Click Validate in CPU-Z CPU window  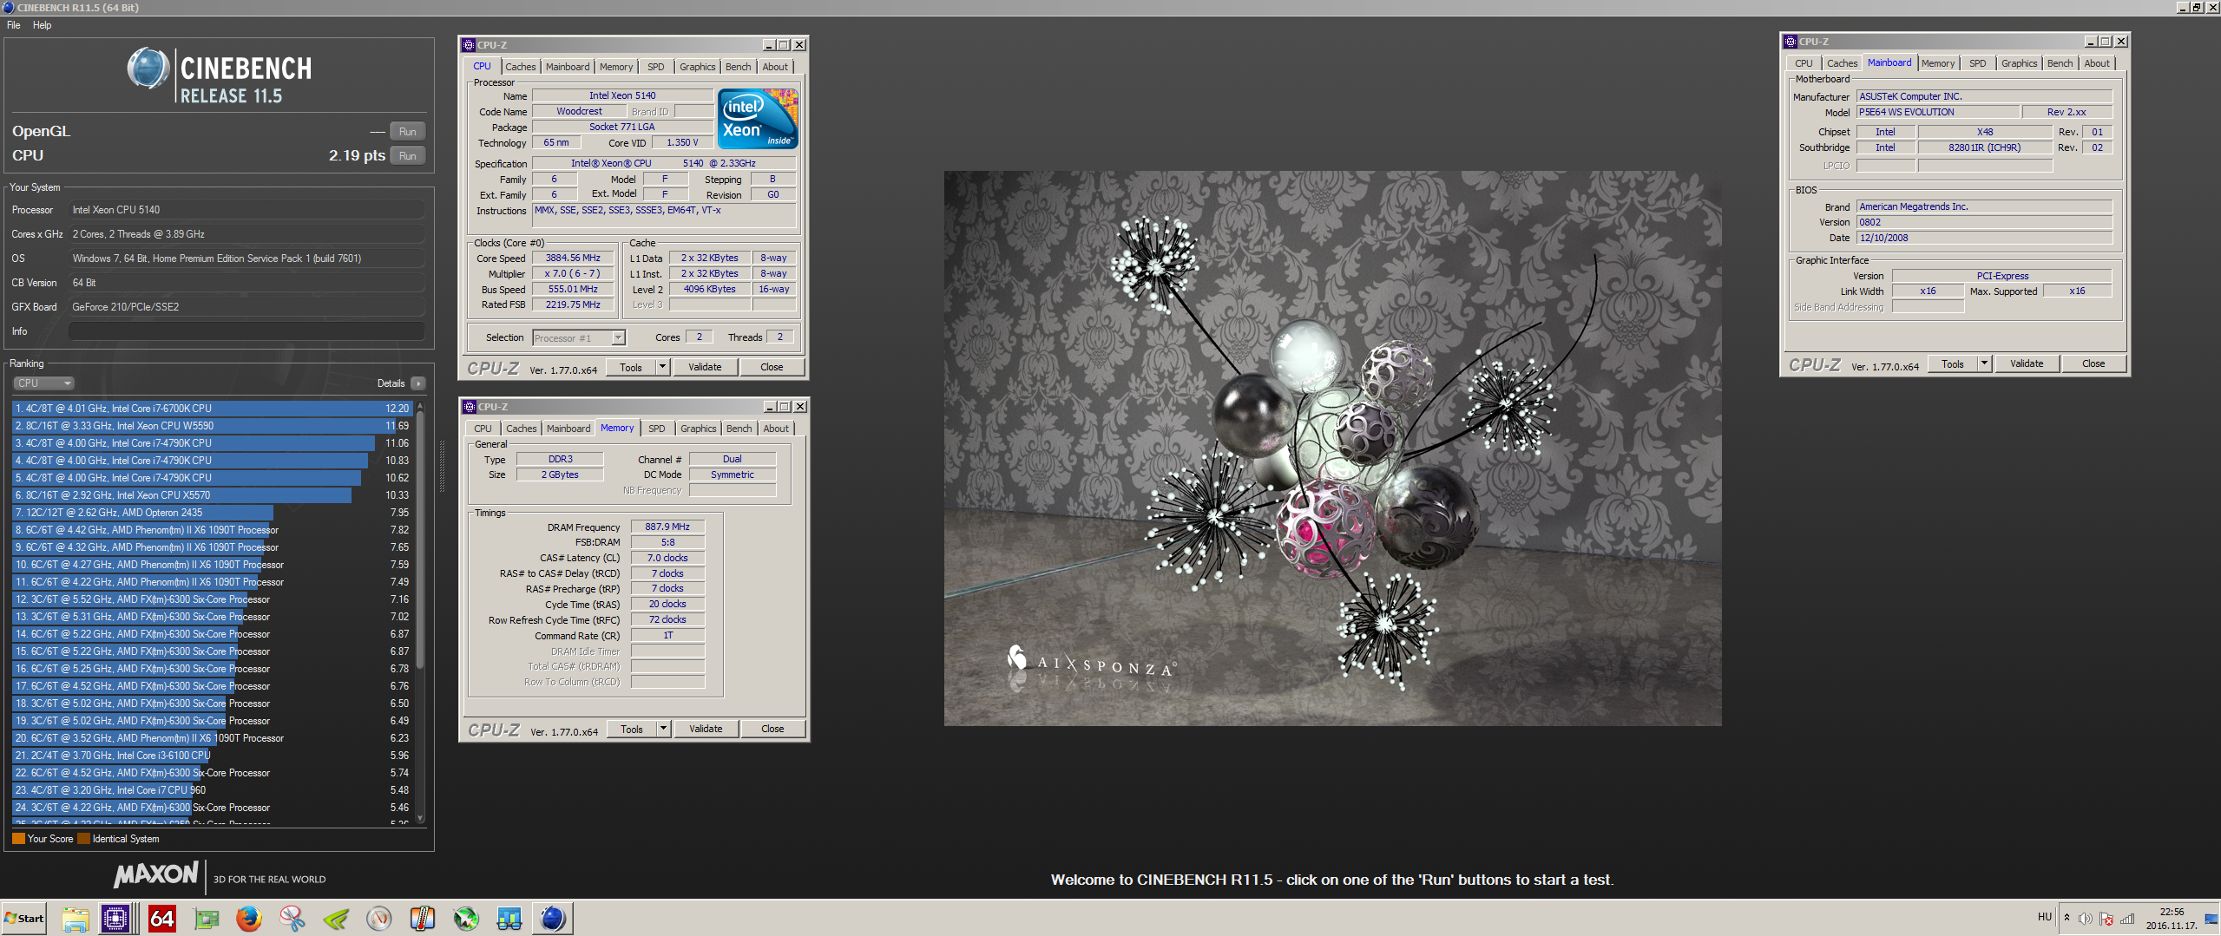(705, 367)
